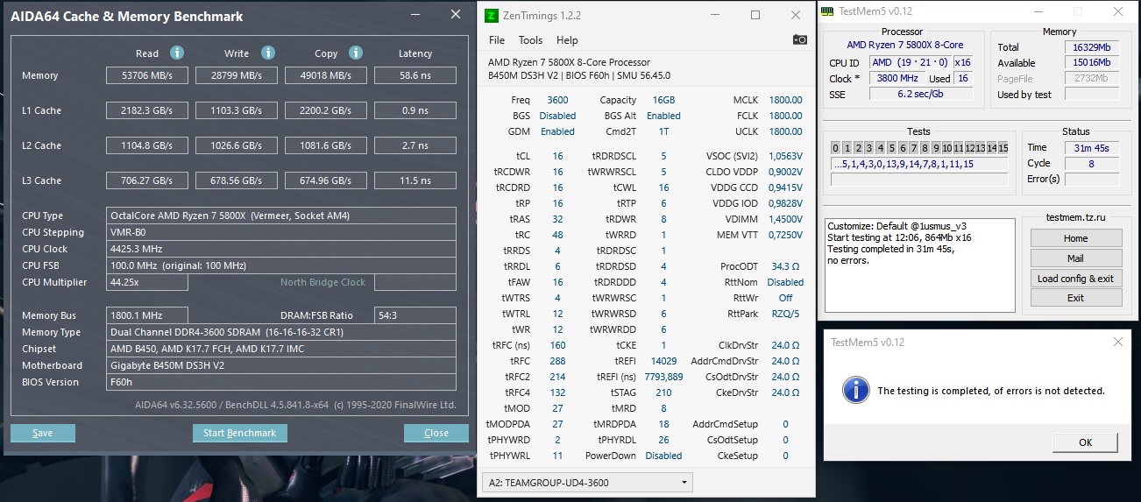
Task: Click the Copy column info icon
Action: [x=355, y=53]
